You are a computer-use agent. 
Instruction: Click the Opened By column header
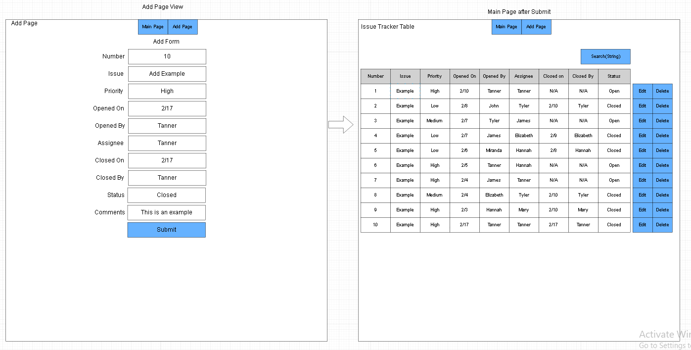[x=494, y=76]
